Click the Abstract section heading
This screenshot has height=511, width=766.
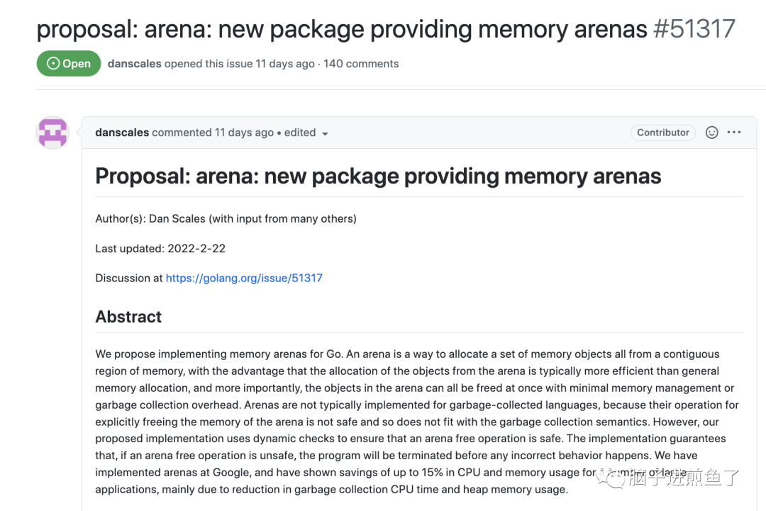[x=128, y=317]
